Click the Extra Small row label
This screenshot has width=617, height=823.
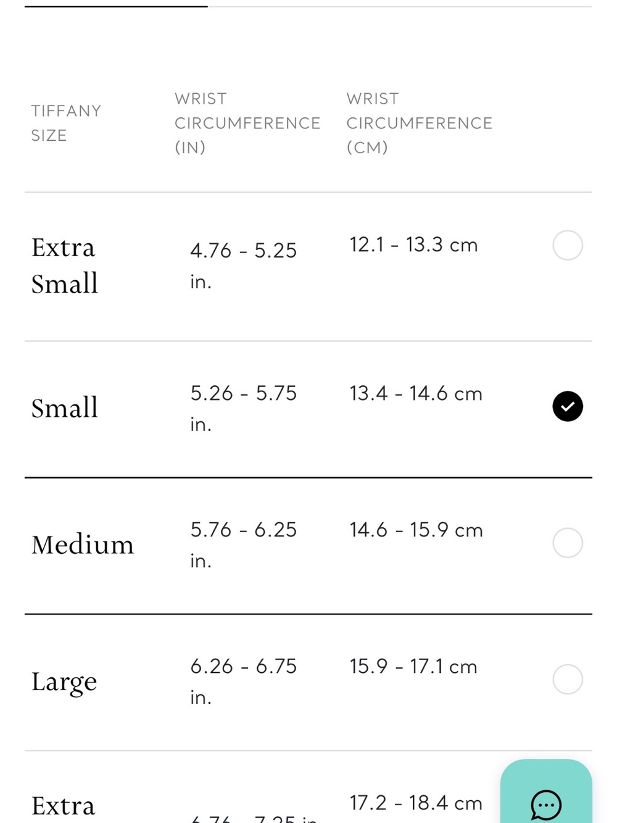65,265
